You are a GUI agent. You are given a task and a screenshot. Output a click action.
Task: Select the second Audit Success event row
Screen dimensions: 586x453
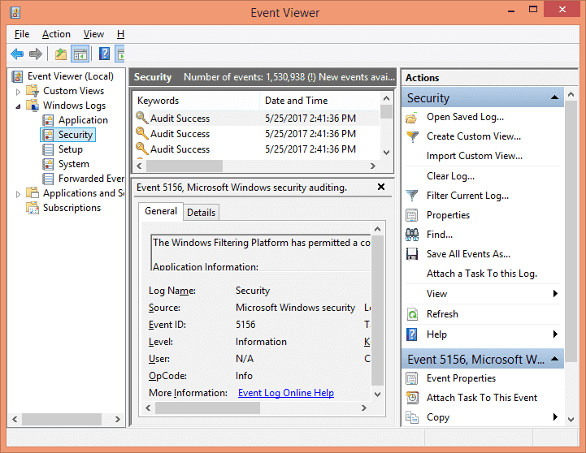256,134
